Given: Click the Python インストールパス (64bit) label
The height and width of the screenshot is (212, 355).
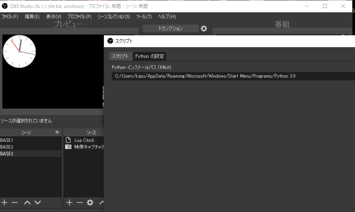Looking at the screenshot, I should [142, 68].
